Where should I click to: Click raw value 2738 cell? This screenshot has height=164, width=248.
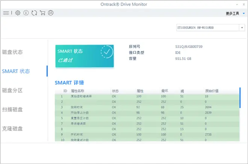[x=208, y=135]
